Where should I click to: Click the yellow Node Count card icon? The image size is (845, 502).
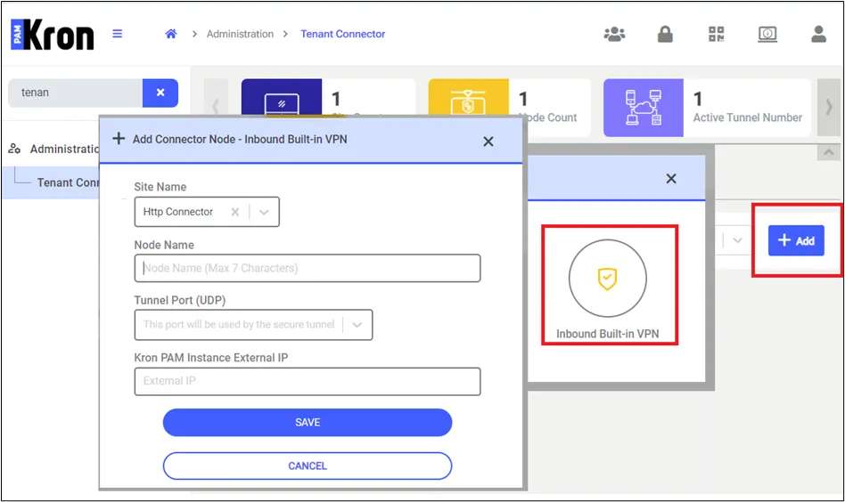[x=468, y=97]
